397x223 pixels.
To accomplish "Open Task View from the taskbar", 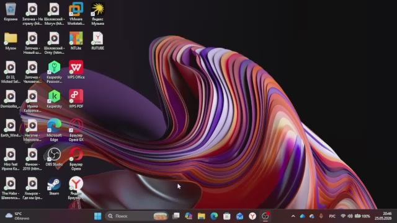I will (176, 216).
